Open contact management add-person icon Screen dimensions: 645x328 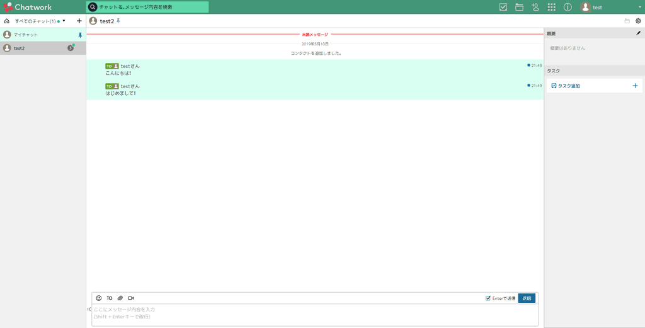(x=535, y=7)
